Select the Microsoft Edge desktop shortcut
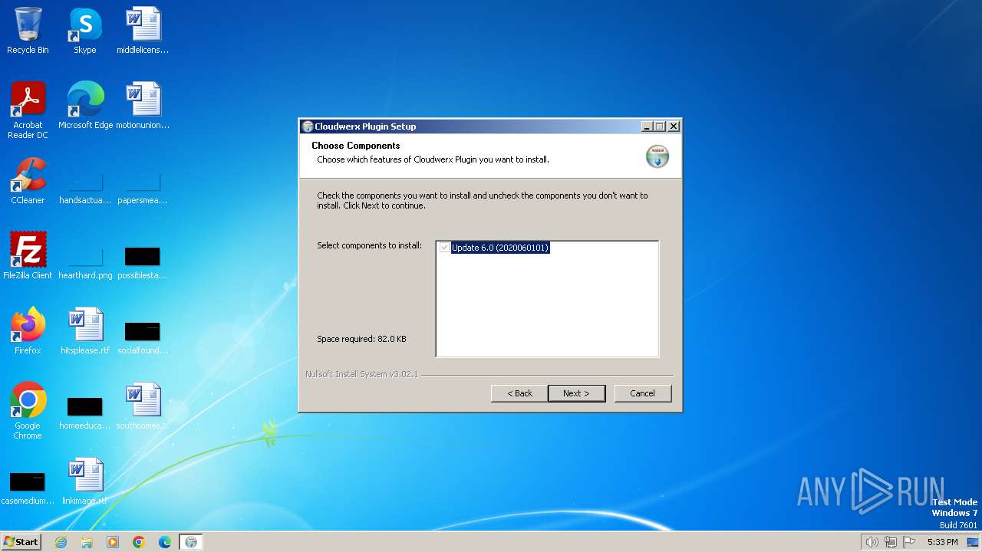The image size is (982, 552). [85, 106]
